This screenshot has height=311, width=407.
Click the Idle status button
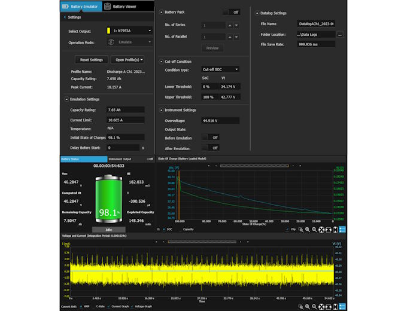109,230
